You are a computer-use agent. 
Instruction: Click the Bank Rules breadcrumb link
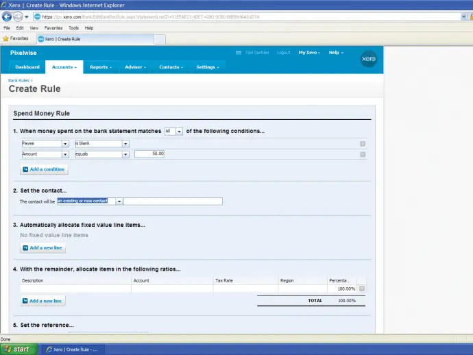tap(19, 81)
